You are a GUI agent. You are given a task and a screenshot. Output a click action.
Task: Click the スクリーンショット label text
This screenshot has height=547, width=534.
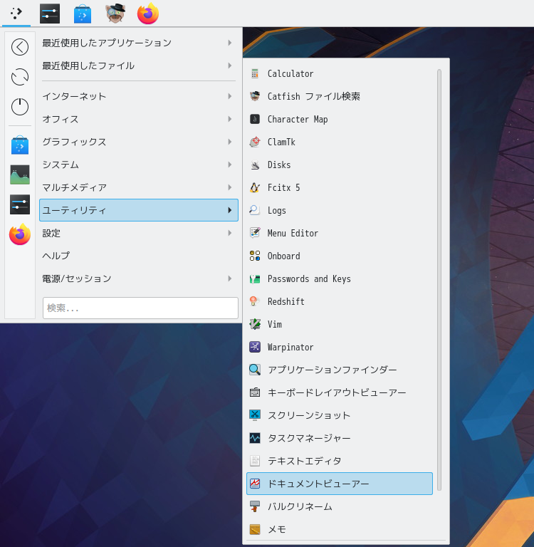[x=309, y=415]
